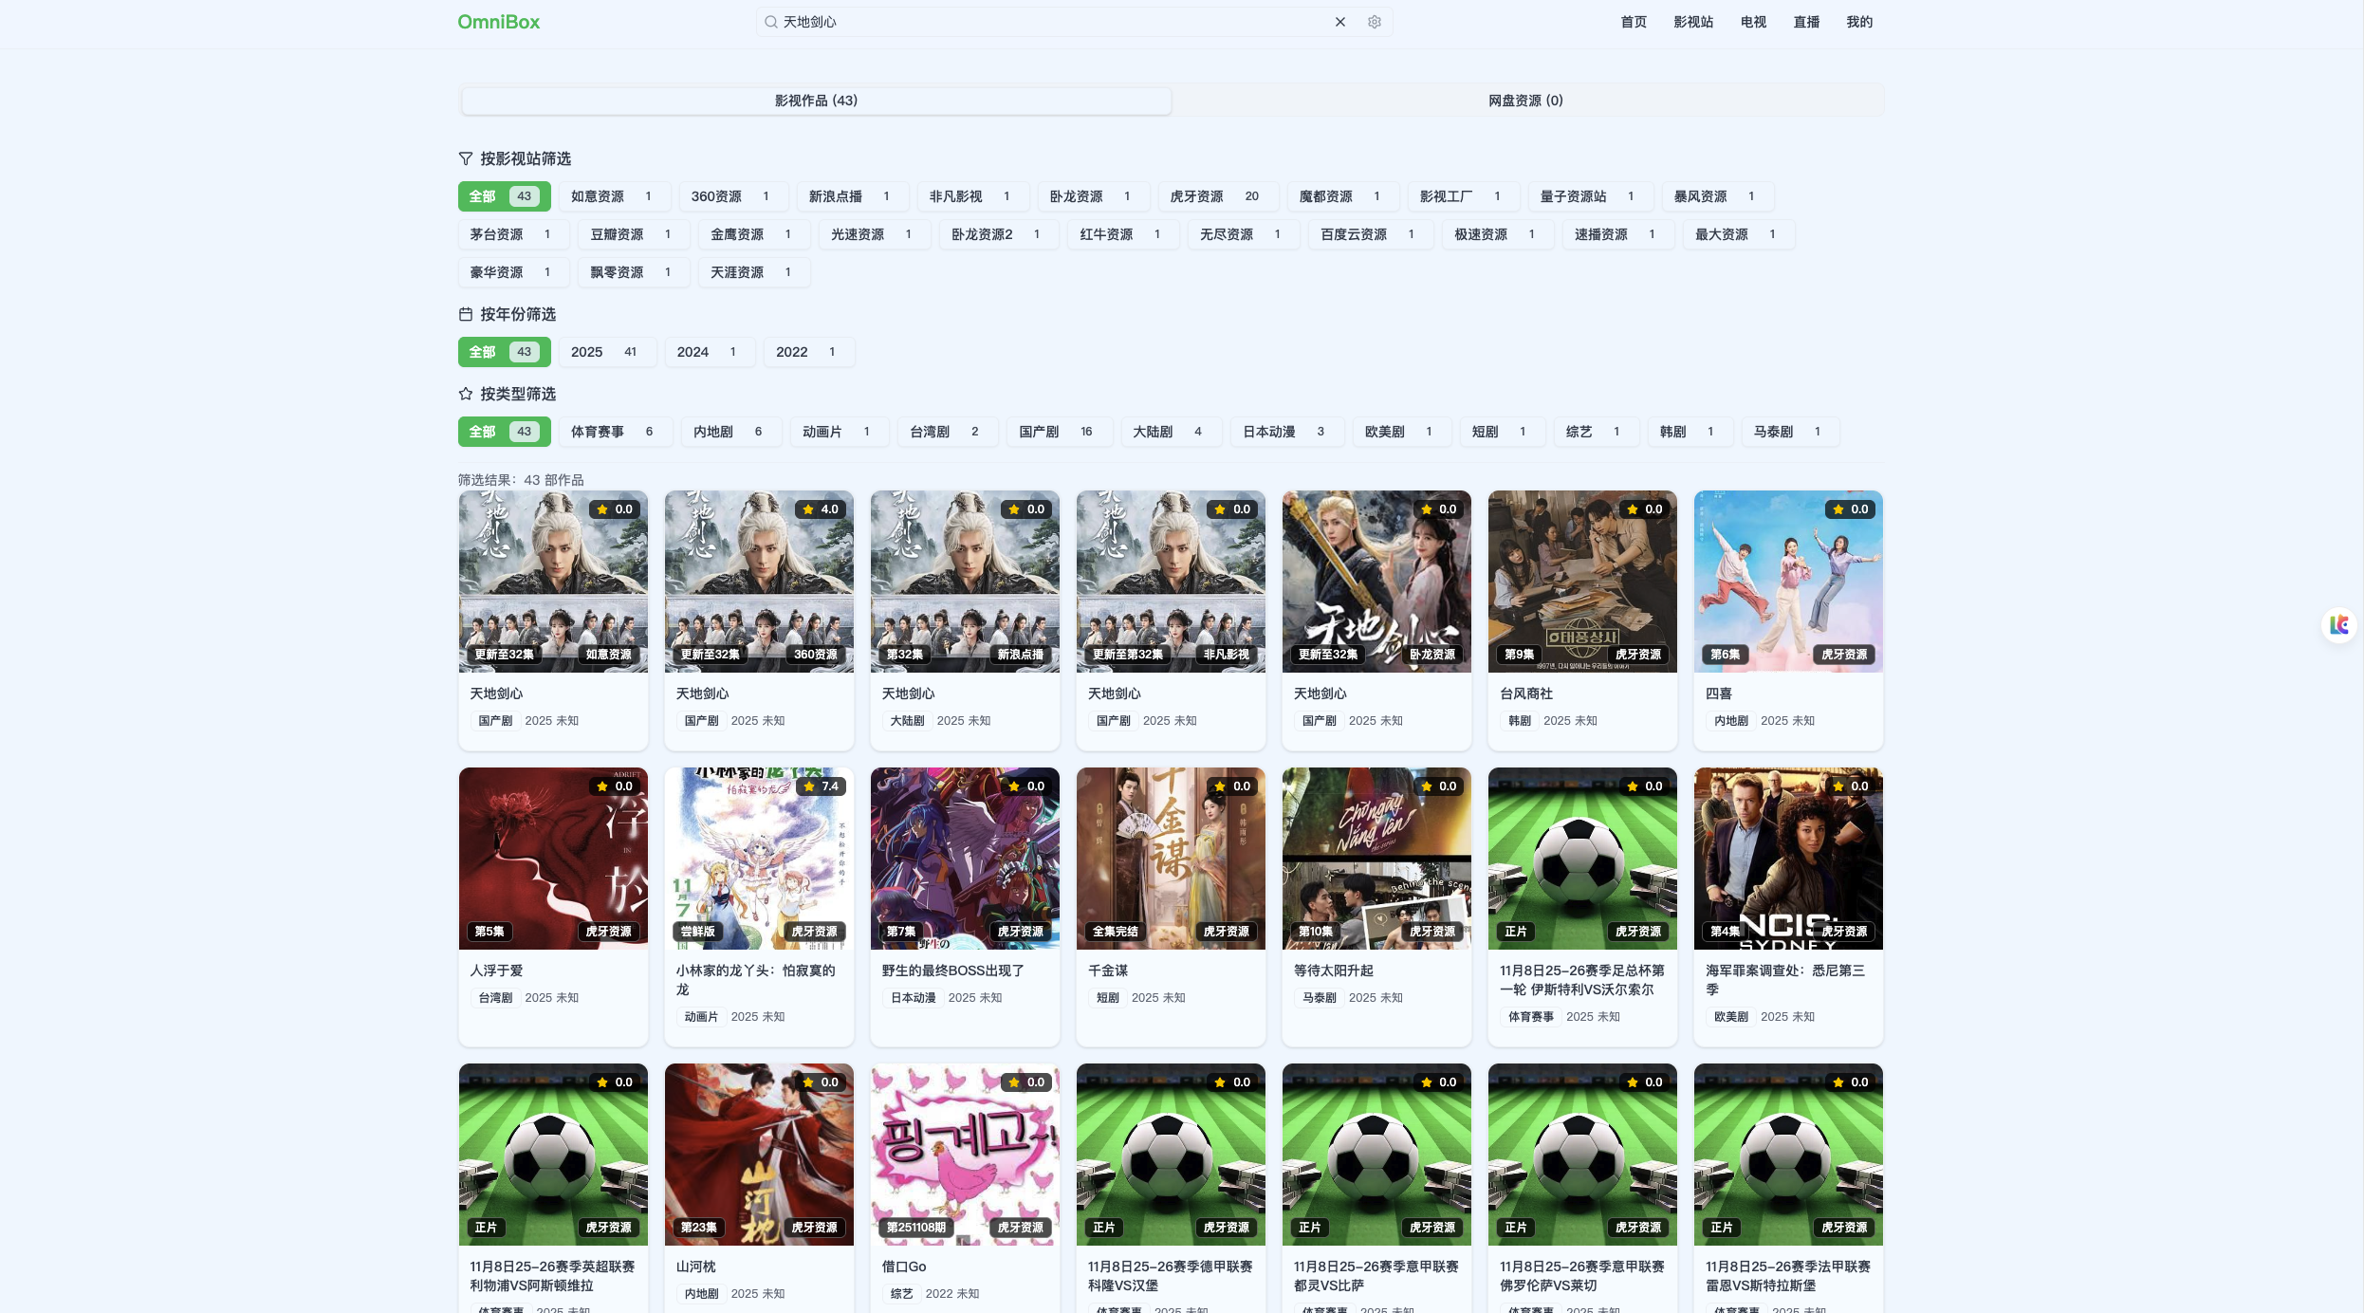Clear the search text with X icon
Viewport: 2364px width, 1313px height.
pyautogui.click(x=1340, y=22)
